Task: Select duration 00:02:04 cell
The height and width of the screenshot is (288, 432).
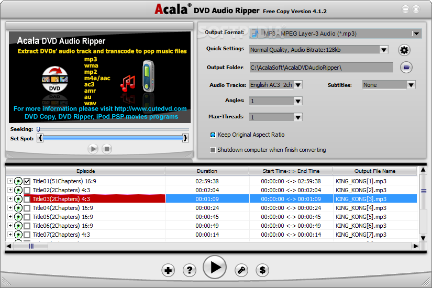Action: coord(207,190)
